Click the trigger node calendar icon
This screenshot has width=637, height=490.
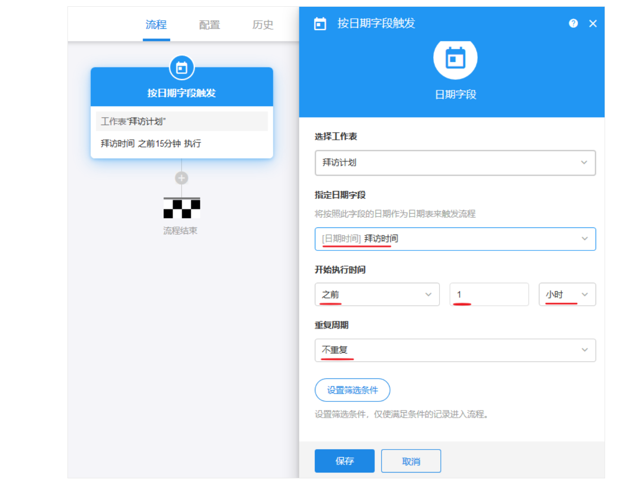(182, 68)
